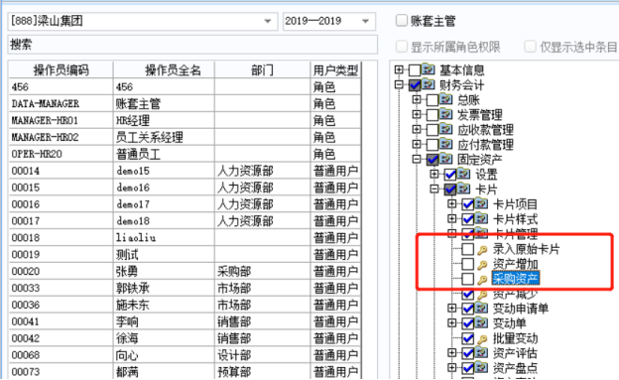Click the key icon beside 采购资产
619x380 pixels.
tap(482, 280)
